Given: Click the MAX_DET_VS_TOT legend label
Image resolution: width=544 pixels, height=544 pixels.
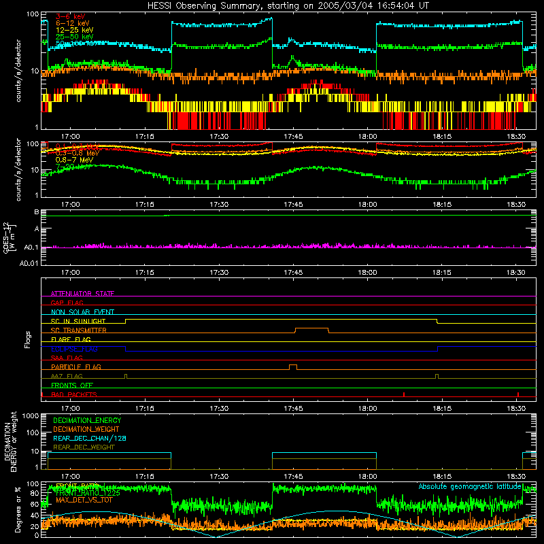Looking at the screenshot, I should [x=84, y=500].
